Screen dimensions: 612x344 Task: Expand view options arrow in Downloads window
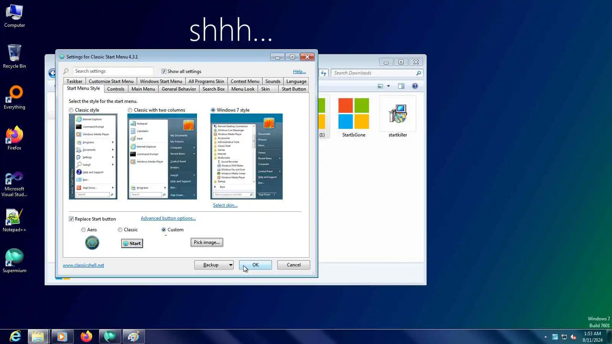coord(388,86)
